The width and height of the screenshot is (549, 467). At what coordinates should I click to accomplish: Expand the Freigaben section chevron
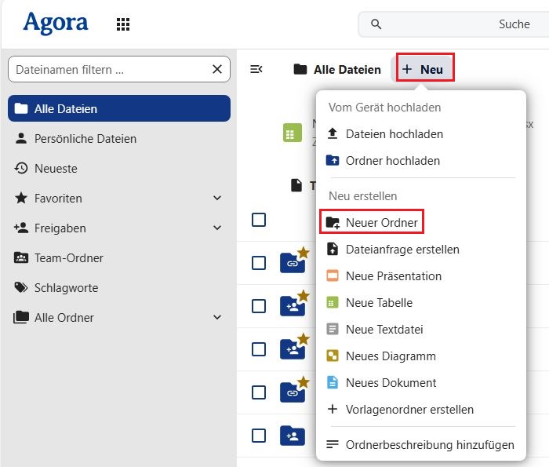coord(217,228)
